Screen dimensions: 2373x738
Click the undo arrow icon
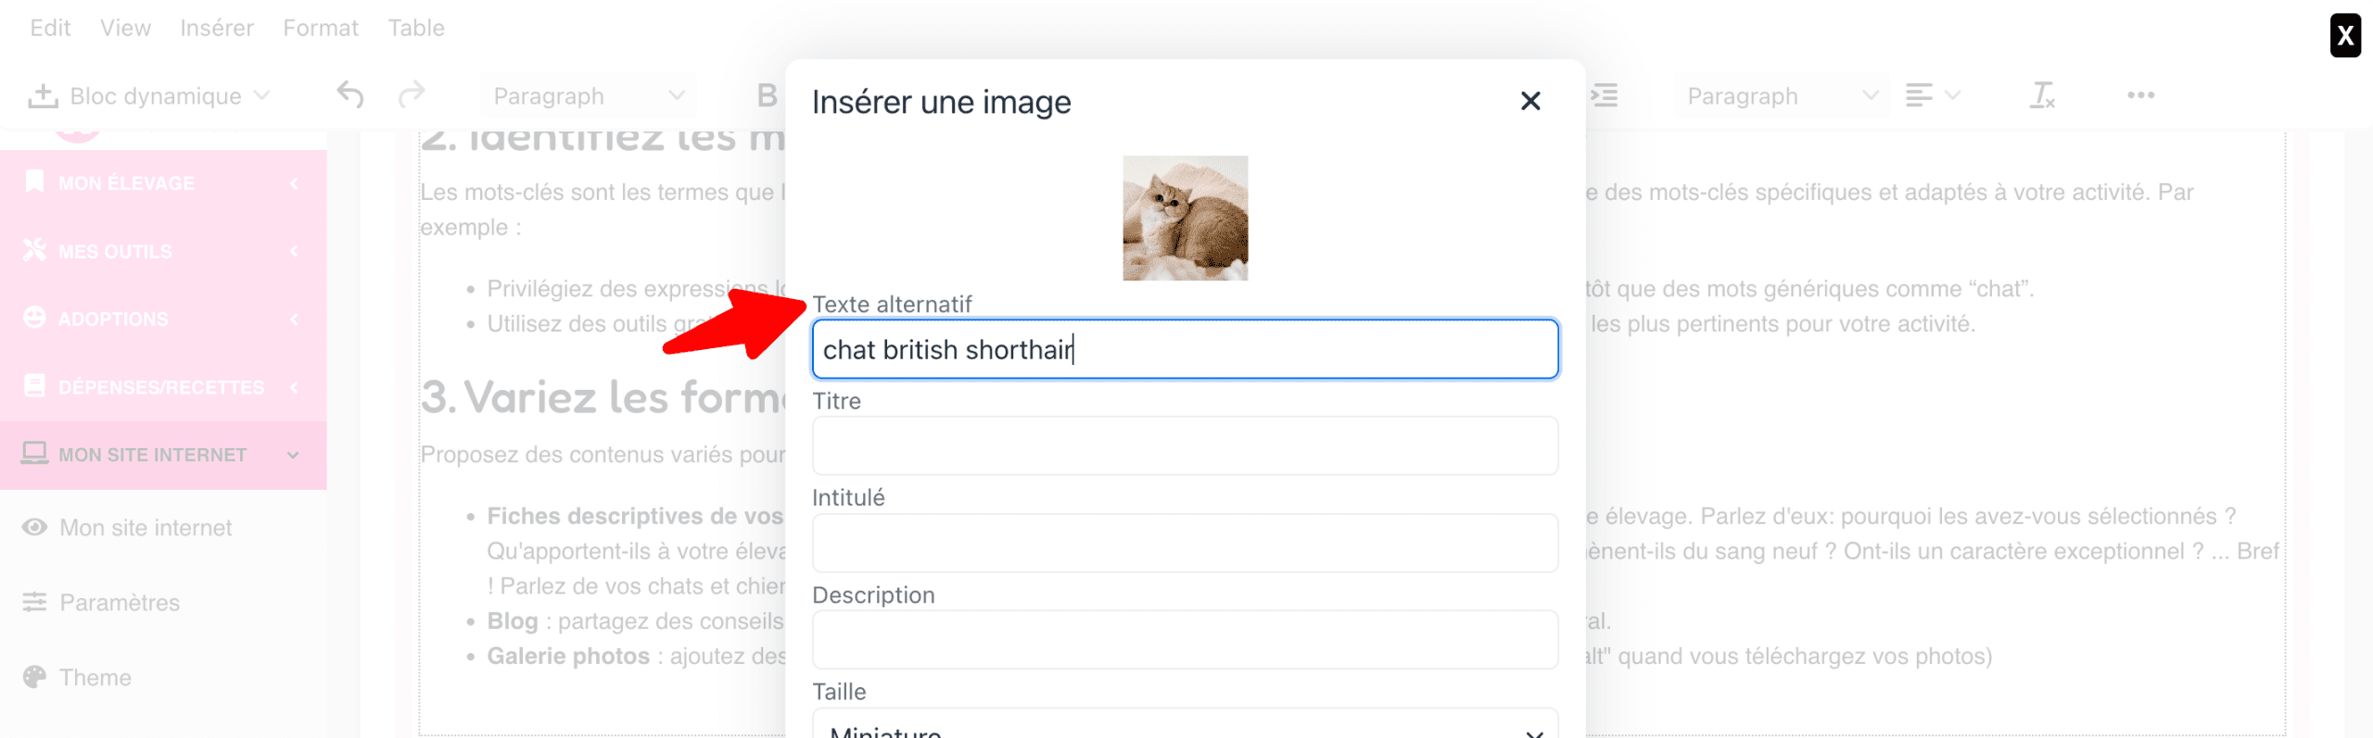coord(350,95)
